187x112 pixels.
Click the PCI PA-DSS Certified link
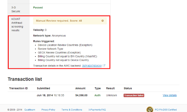(x=166, y=109)
